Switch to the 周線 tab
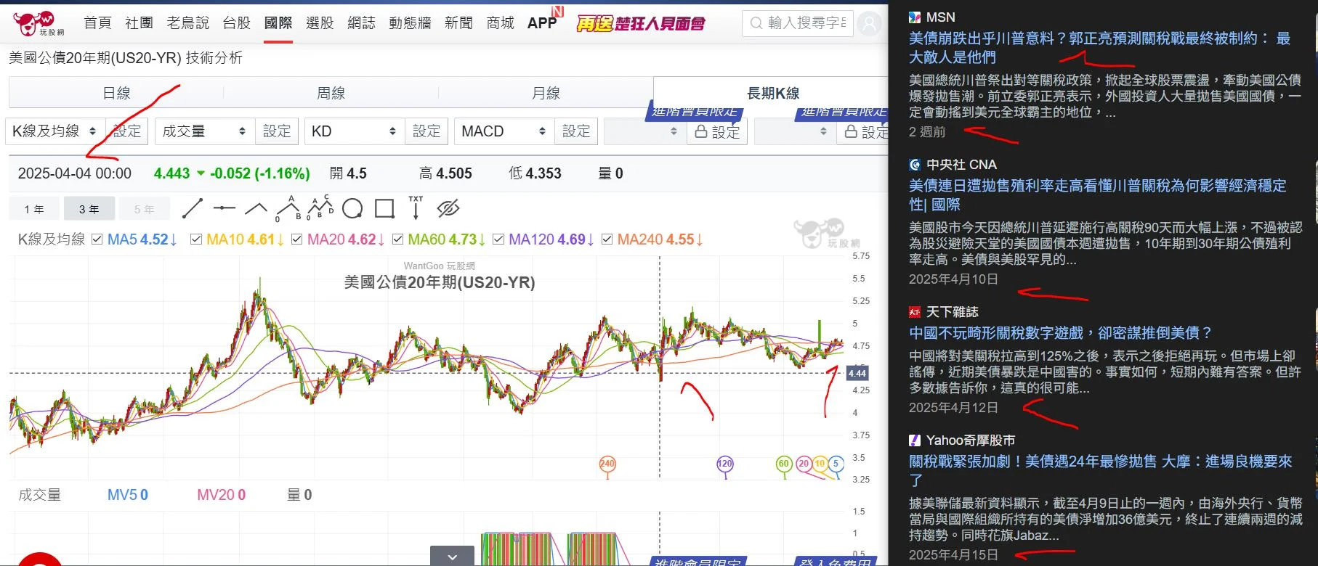The height and width of the screenshot is (566, 1318). (331, 93)
